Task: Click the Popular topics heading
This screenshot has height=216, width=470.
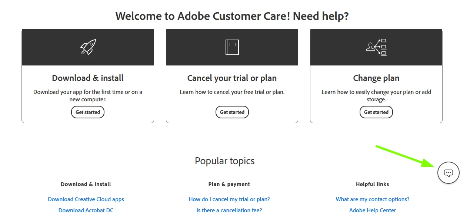Action: point(225,161)
